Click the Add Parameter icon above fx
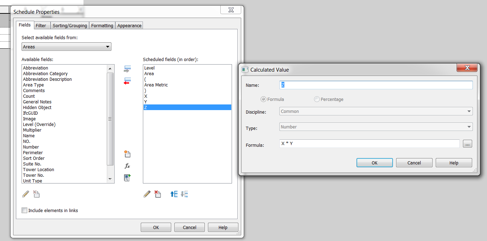The height and width of the screenshot is (241, 487). [127, 154]
